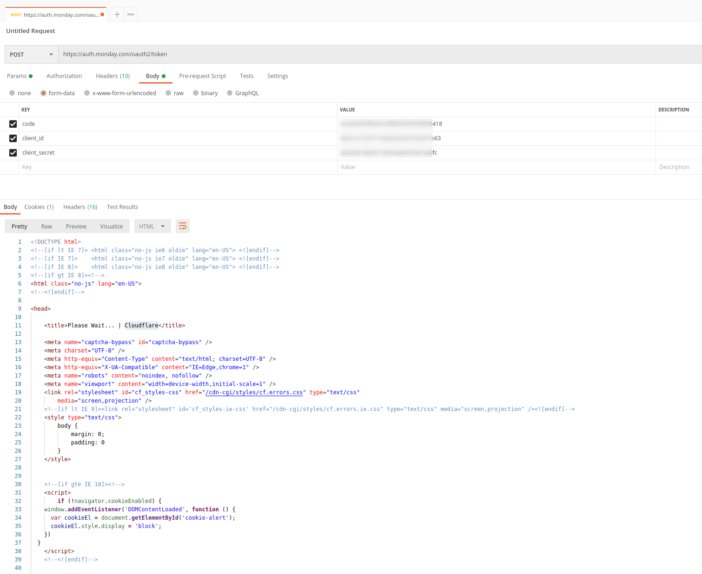The height and width of the screenshot is (574, 702).
Task: Select x-www-form-urlencoded body type
Action: point(120,93)
